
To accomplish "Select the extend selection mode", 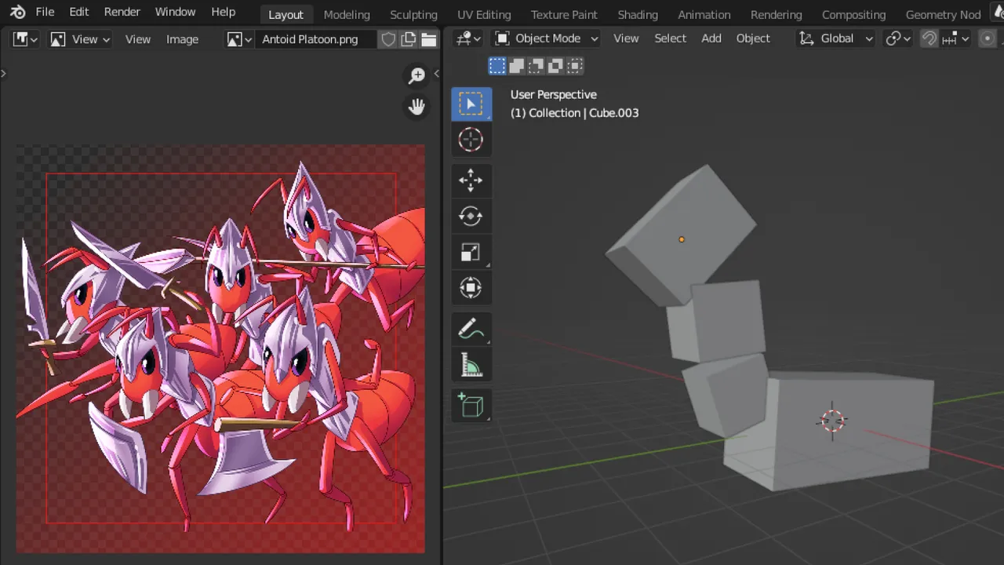I will tap(516, 66).
